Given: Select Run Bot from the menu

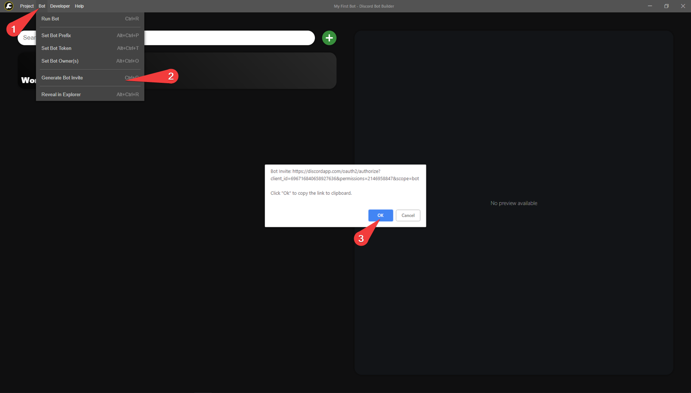Looking at the screenshot, I should pos(90,19).
